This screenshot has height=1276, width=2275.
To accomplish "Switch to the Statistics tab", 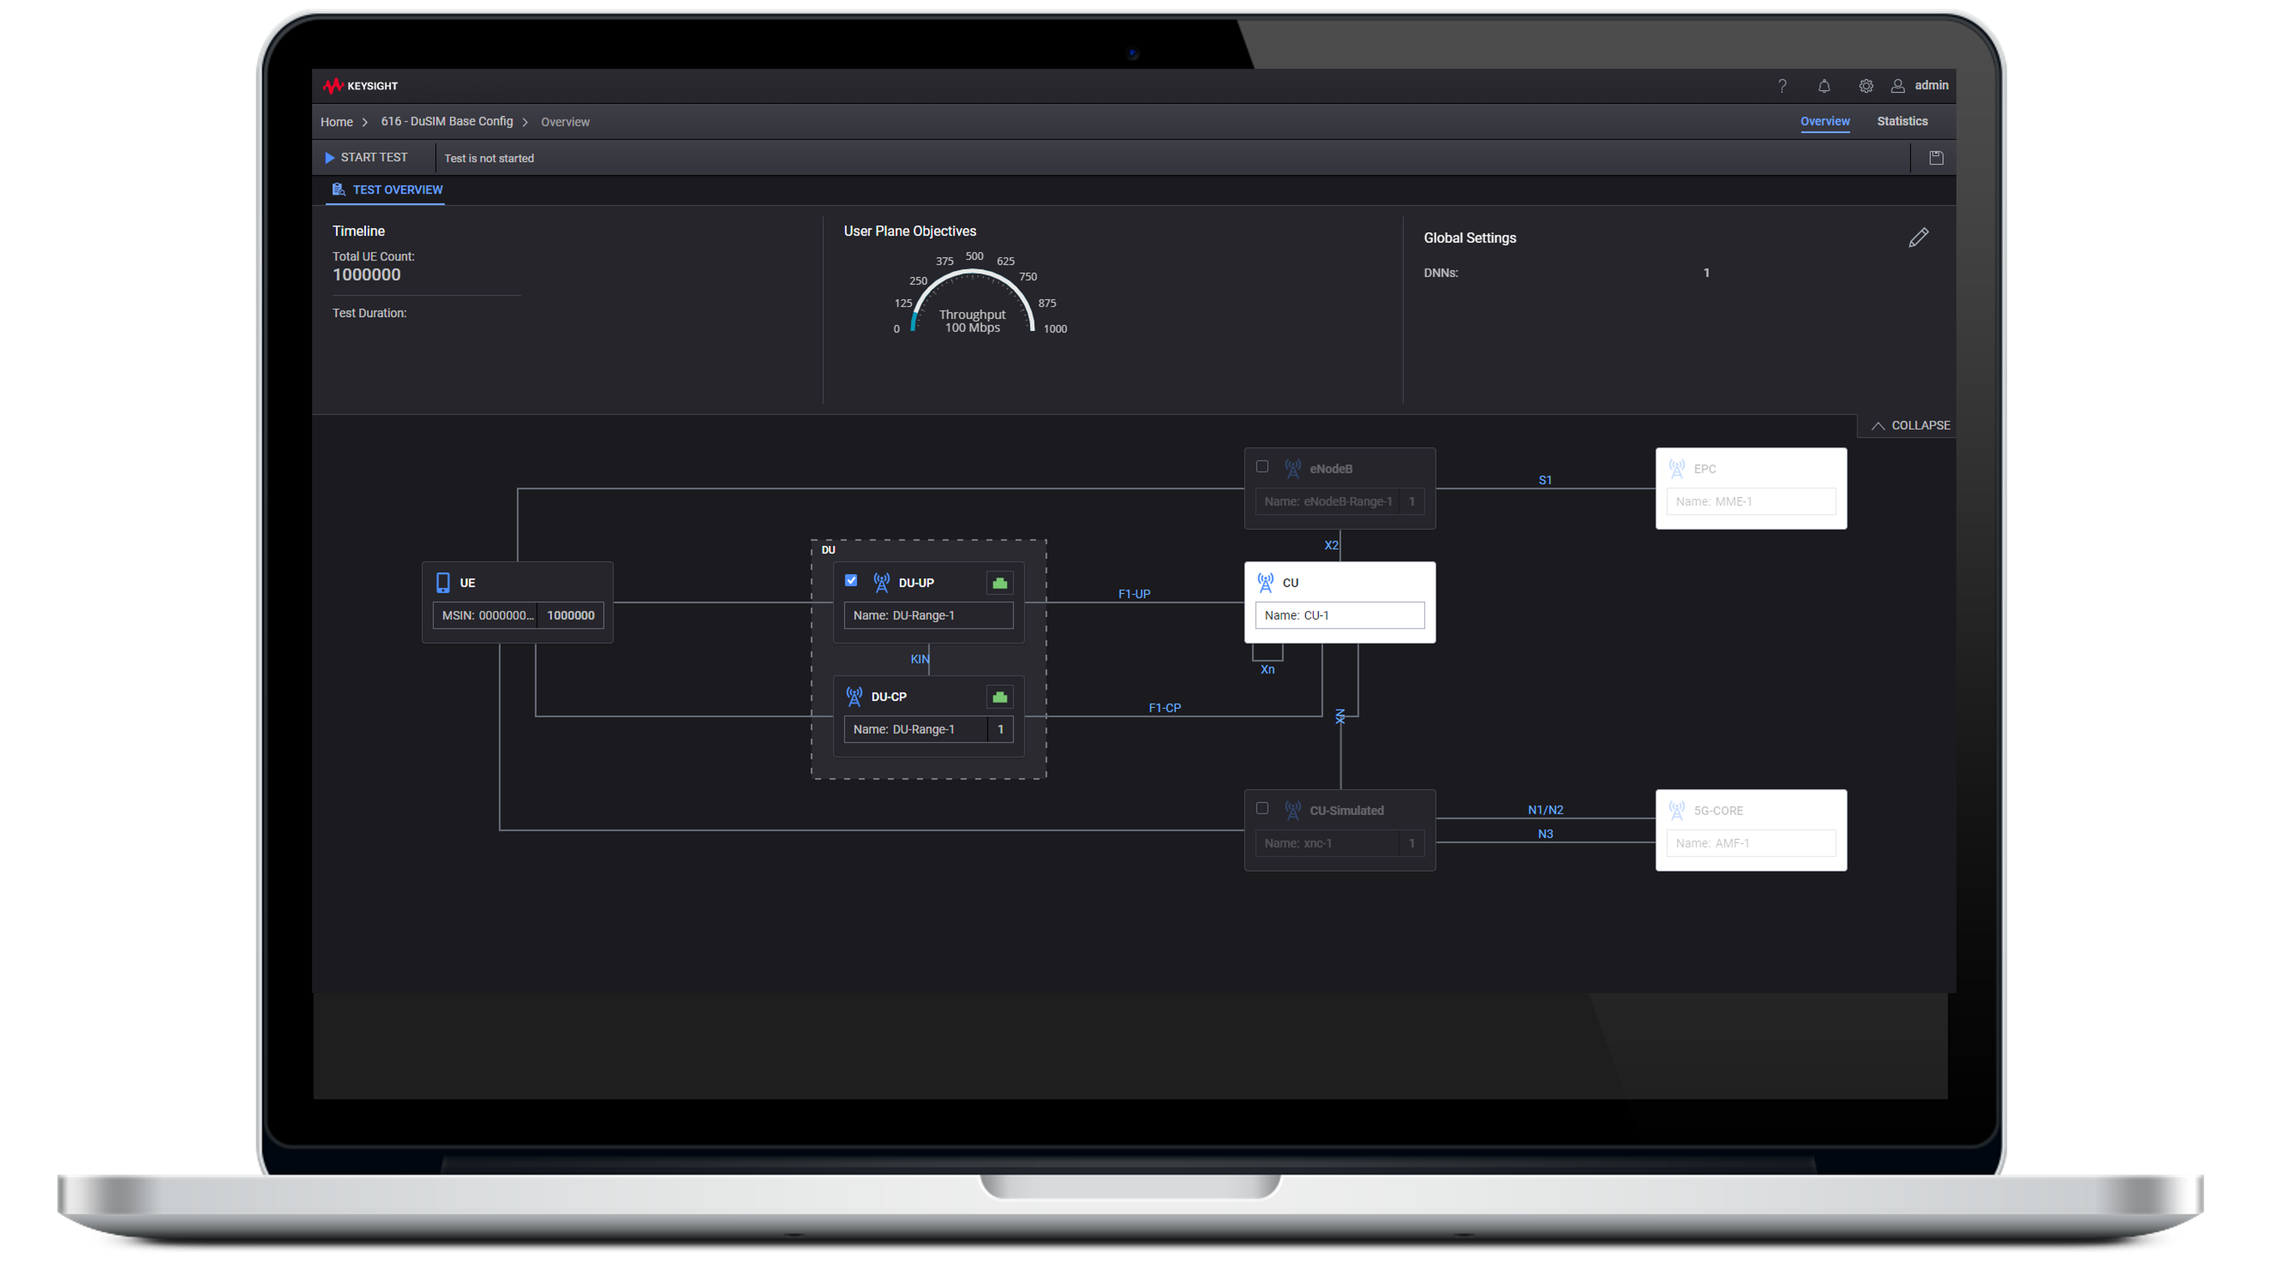I will [x=1902, y=122].
